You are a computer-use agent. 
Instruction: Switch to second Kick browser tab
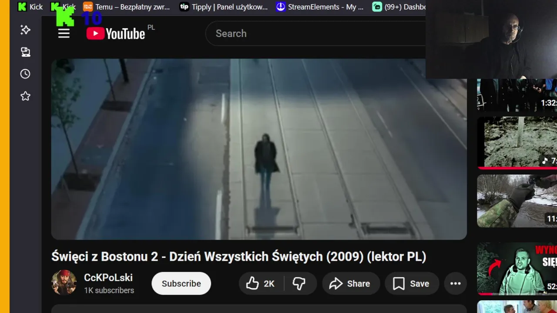coord(63,7)
